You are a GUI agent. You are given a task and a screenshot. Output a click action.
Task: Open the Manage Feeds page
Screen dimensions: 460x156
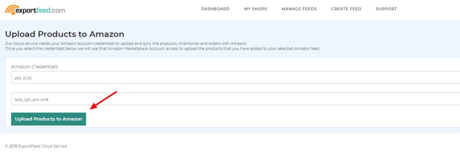299,9
